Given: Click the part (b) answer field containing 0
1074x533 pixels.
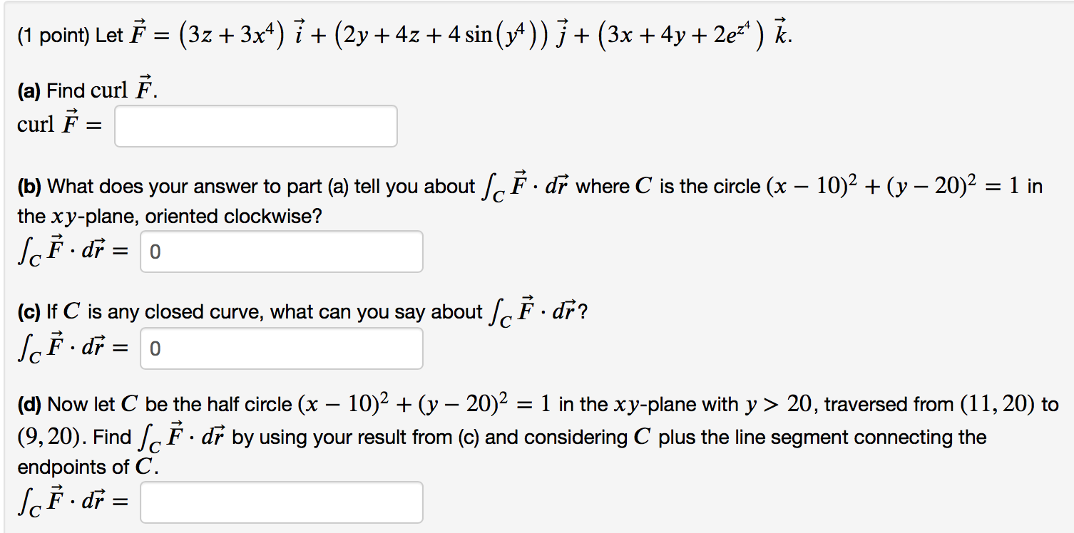Looking at the screenshot, I should point(280,252).
